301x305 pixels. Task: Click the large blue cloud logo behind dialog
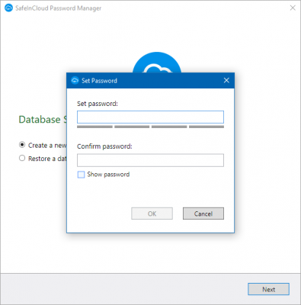click(x=157, y=63)
